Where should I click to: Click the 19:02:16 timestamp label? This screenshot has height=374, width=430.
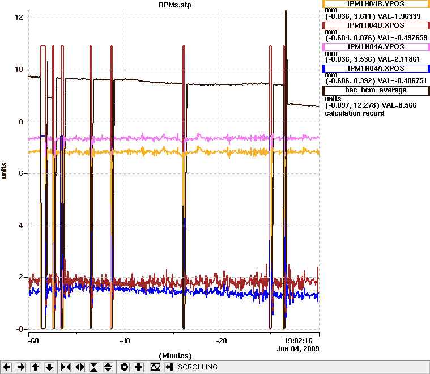tap(298, 341)
